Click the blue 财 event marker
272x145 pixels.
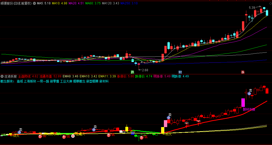(x=180, y=72)
